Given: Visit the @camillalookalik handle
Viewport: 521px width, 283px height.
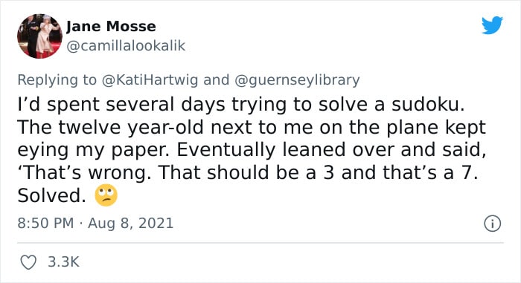Looking at the screenshot, I should 126,45.
